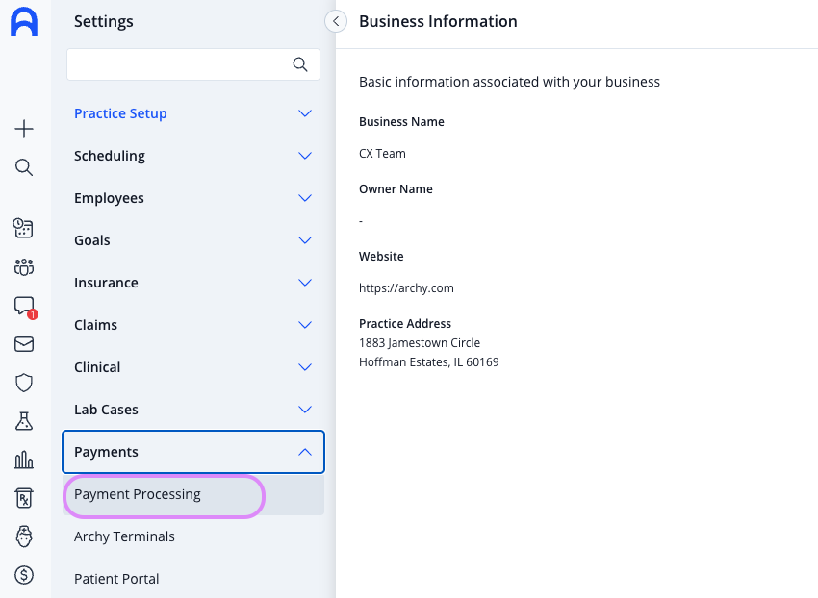Focus the settings search input field
Screen dimensions: 818x598
(x=193, y=64)
